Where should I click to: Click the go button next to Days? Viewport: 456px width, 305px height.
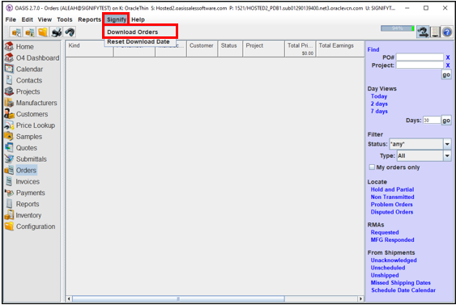tap(446, 121)
